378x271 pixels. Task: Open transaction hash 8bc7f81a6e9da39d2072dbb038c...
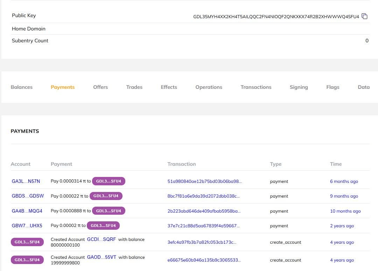[x=203, y=196]
